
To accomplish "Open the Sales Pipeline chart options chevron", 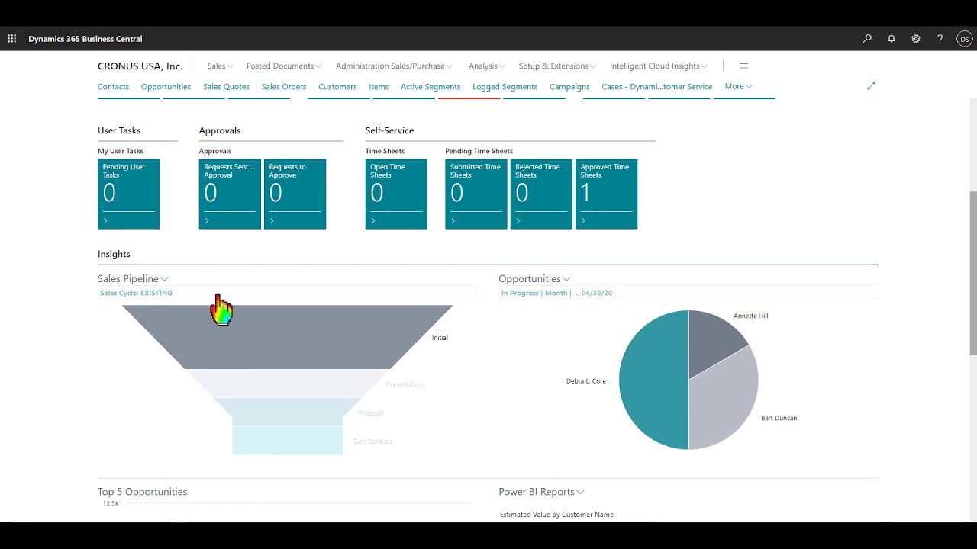I will [x=165, y=279].
